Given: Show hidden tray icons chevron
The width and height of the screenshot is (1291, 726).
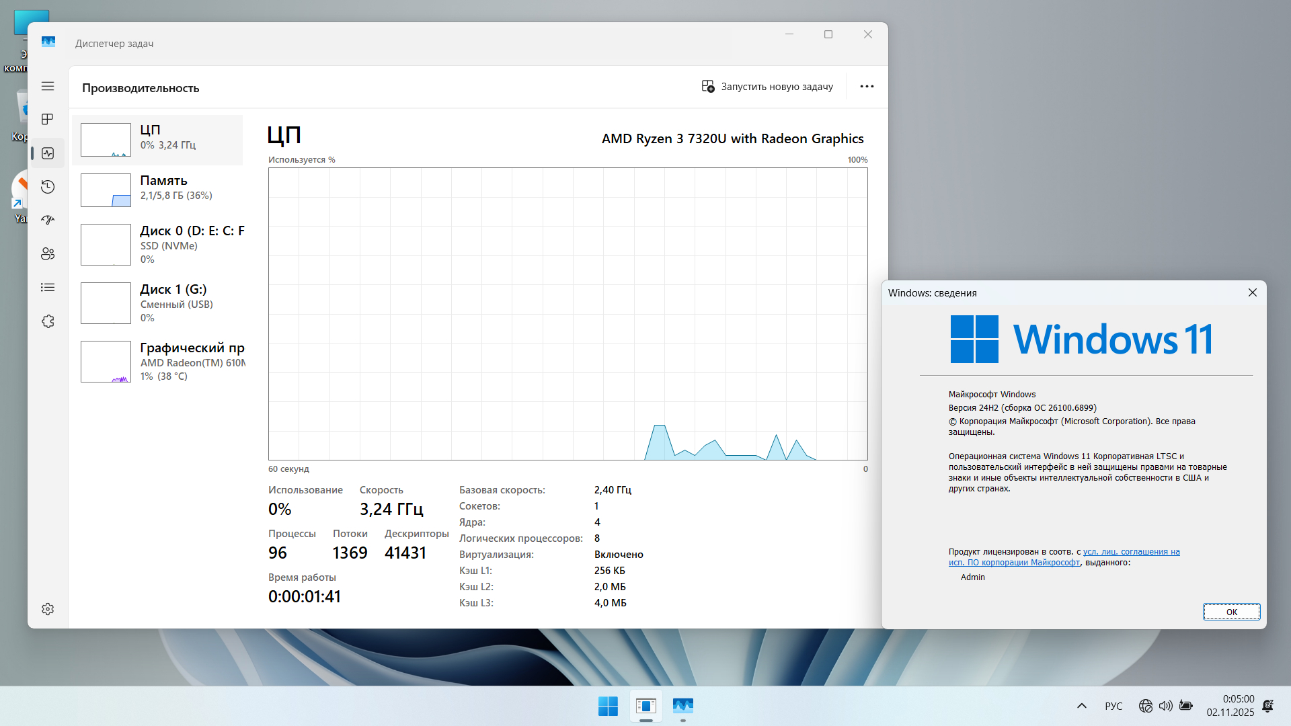Looking at the screenshot, I should pos(1082,706).
